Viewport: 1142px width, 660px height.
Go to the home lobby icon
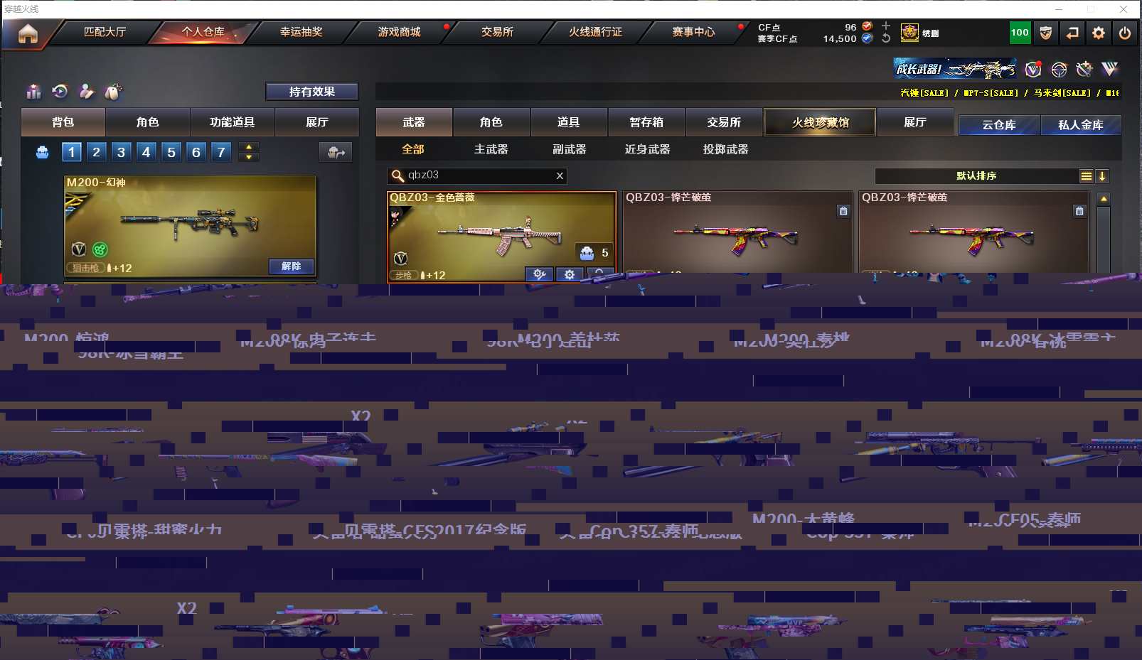tap(28, 33)
